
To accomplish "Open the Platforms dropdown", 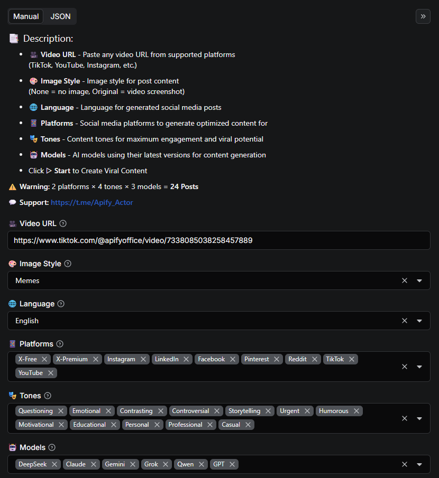I will point(419,366).
